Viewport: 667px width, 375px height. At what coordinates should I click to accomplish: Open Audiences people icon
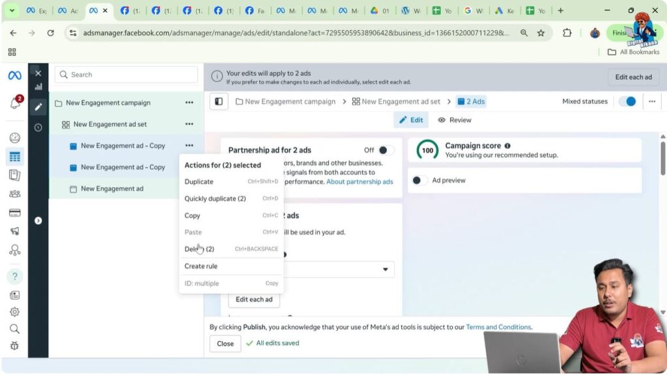coord(14,194)
